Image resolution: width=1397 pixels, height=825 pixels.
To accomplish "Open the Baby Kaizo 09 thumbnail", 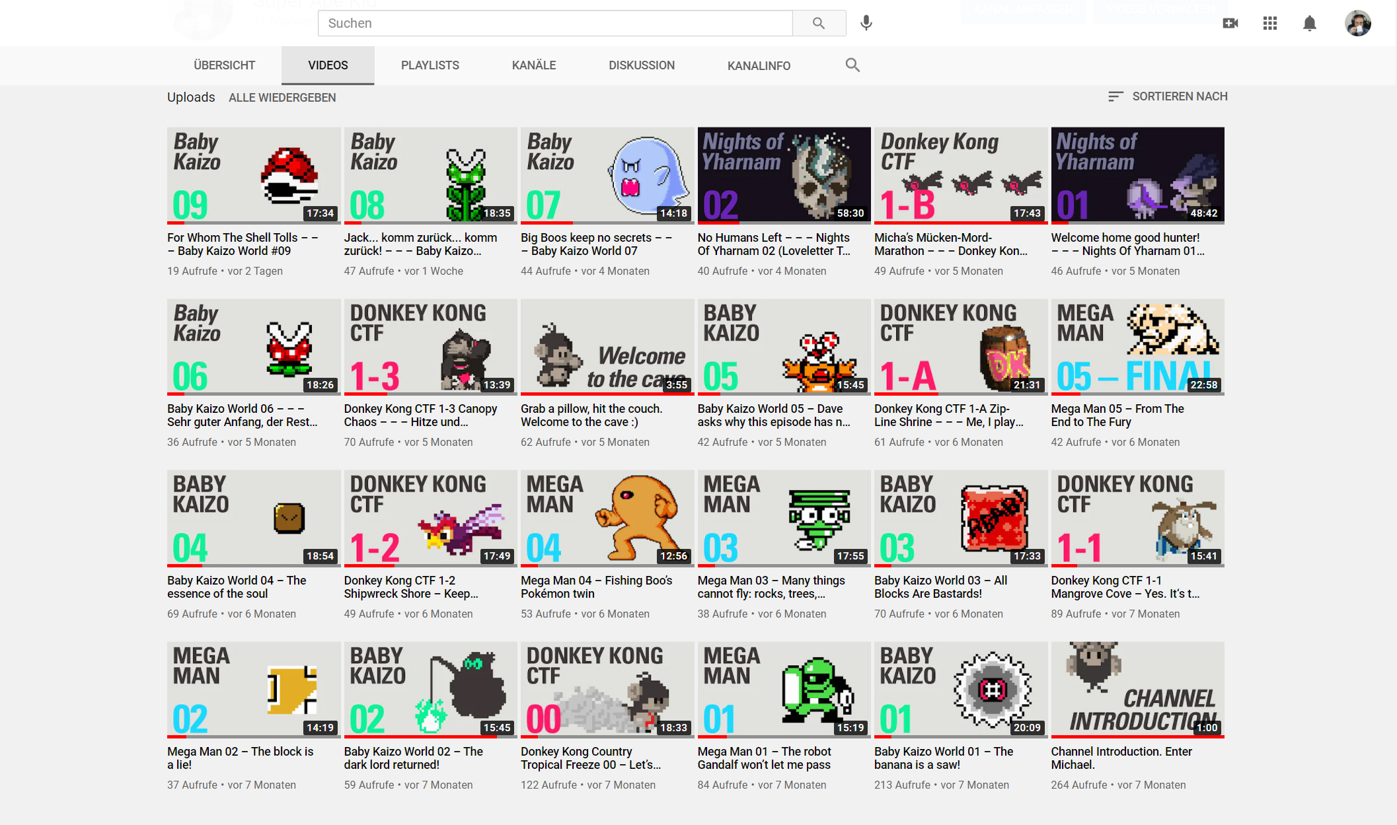I will coord(254,175).
